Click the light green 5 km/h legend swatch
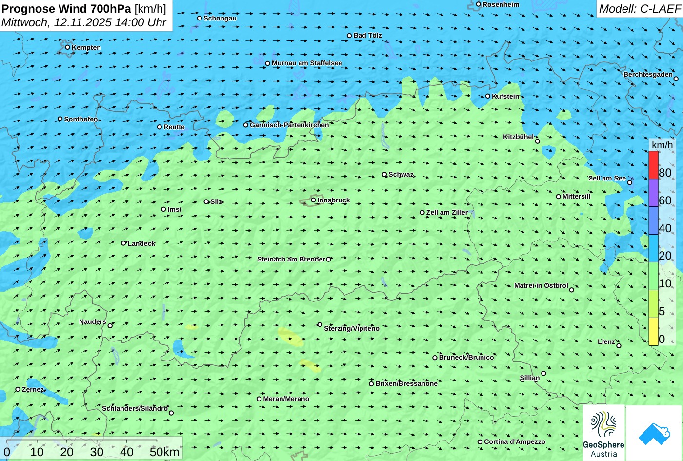 (653, 304)
